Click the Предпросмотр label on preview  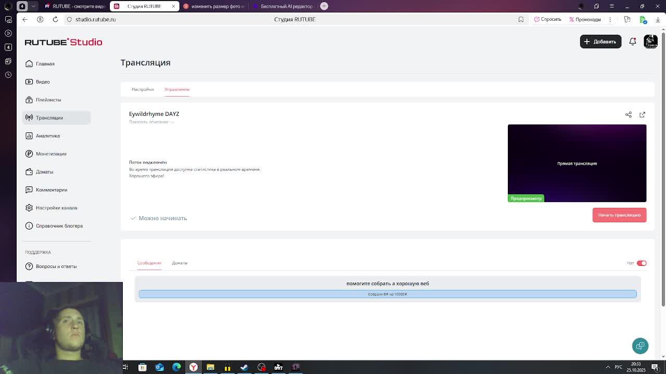tap(526, 198)
